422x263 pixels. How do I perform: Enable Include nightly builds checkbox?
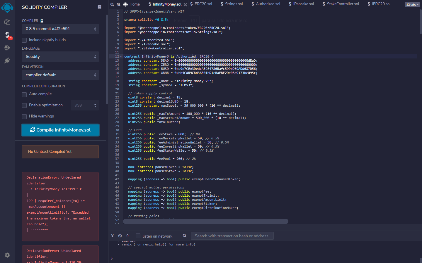(x=24, y=40)
